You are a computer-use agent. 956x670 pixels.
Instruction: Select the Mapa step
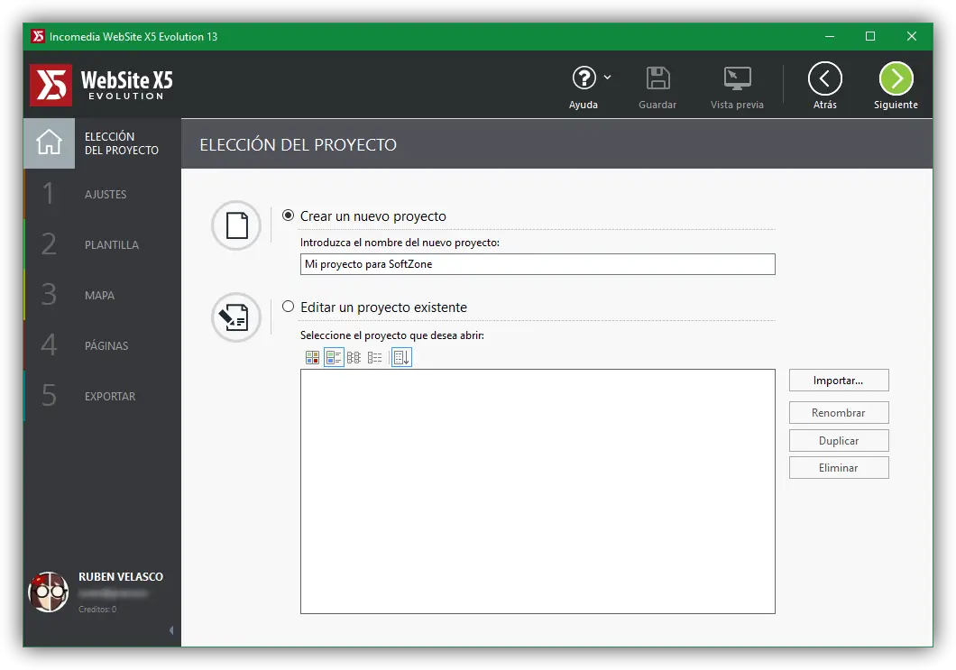coord(102,295)
